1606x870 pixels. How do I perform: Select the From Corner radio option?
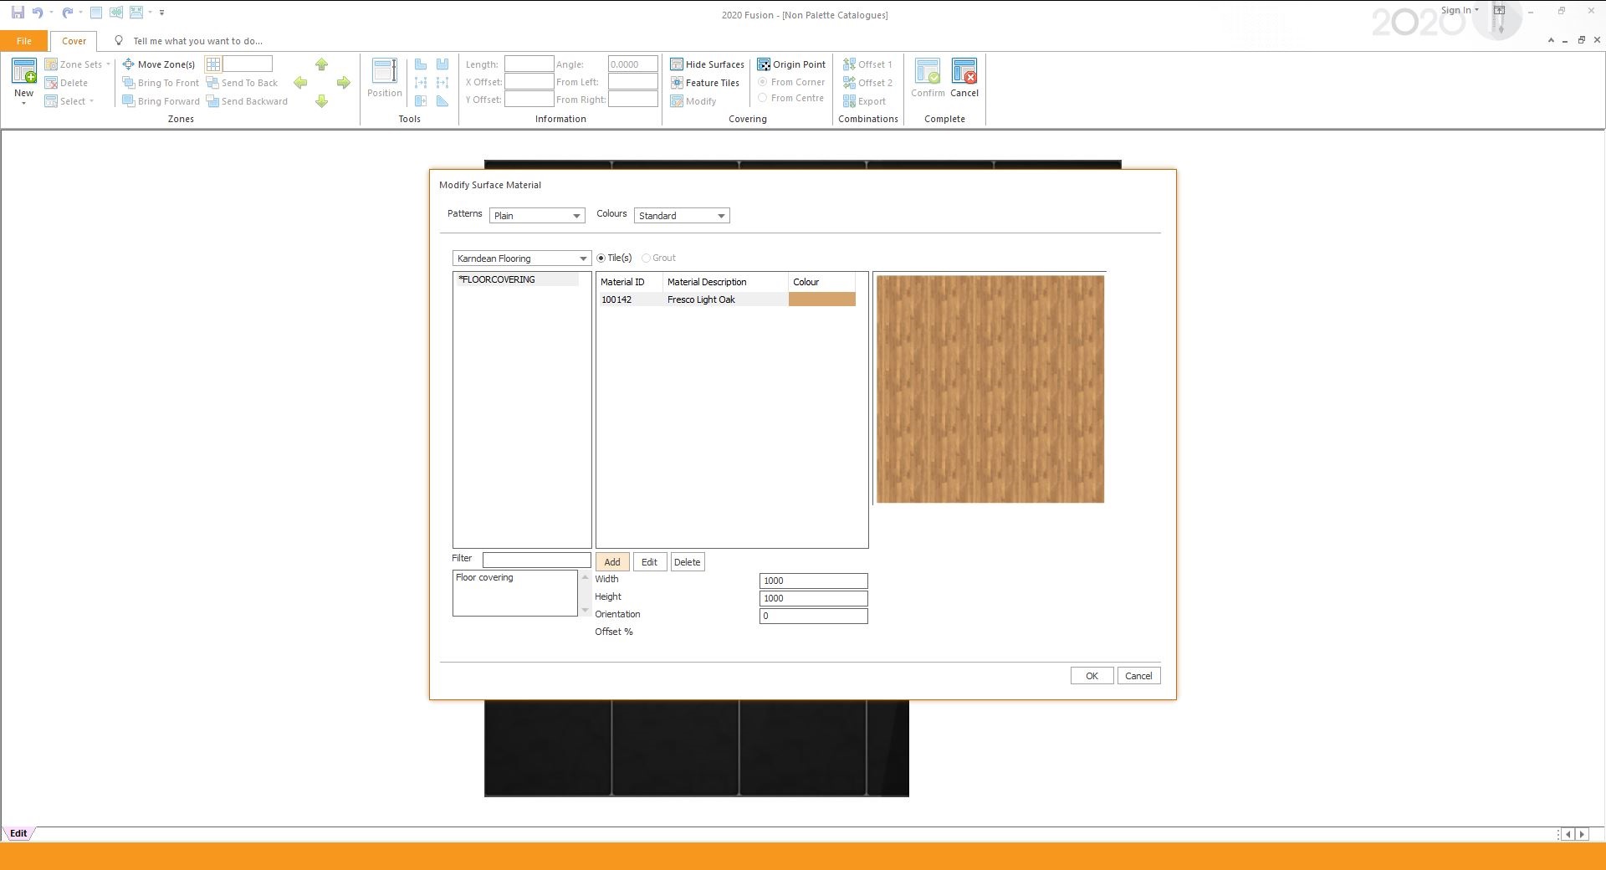pyautogui.click(x=762, y=82)
